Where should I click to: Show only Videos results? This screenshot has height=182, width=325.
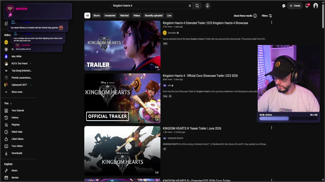[x=137, y=16]
